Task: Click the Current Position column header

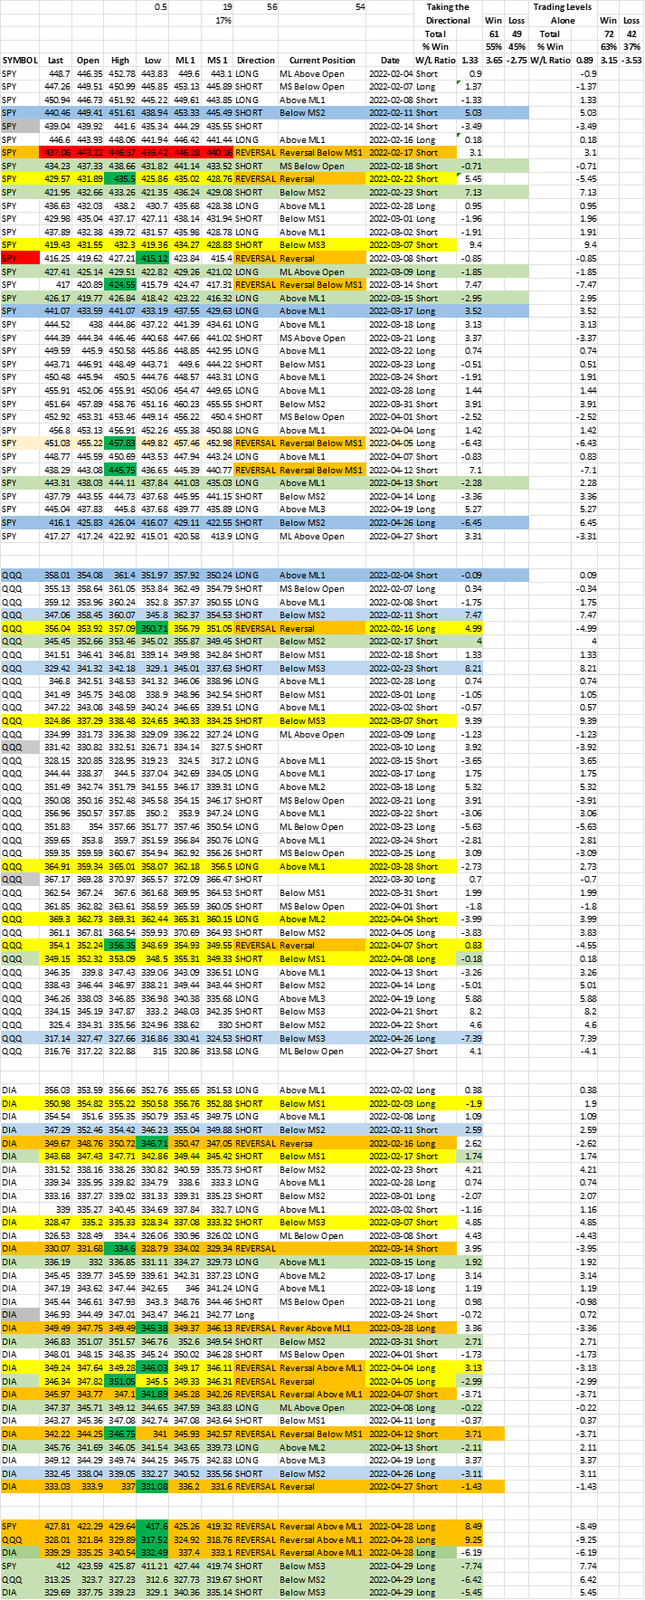Action: [322, 61]
